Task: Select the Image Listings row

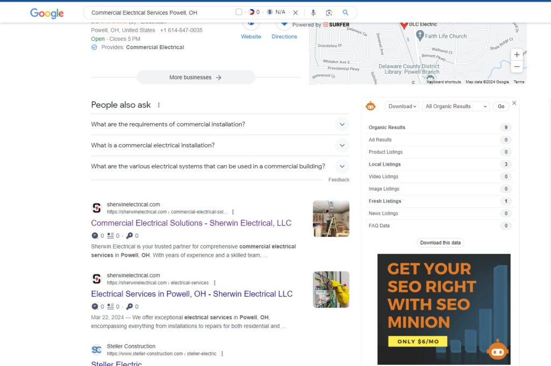Action: click(x=440, y=189)
